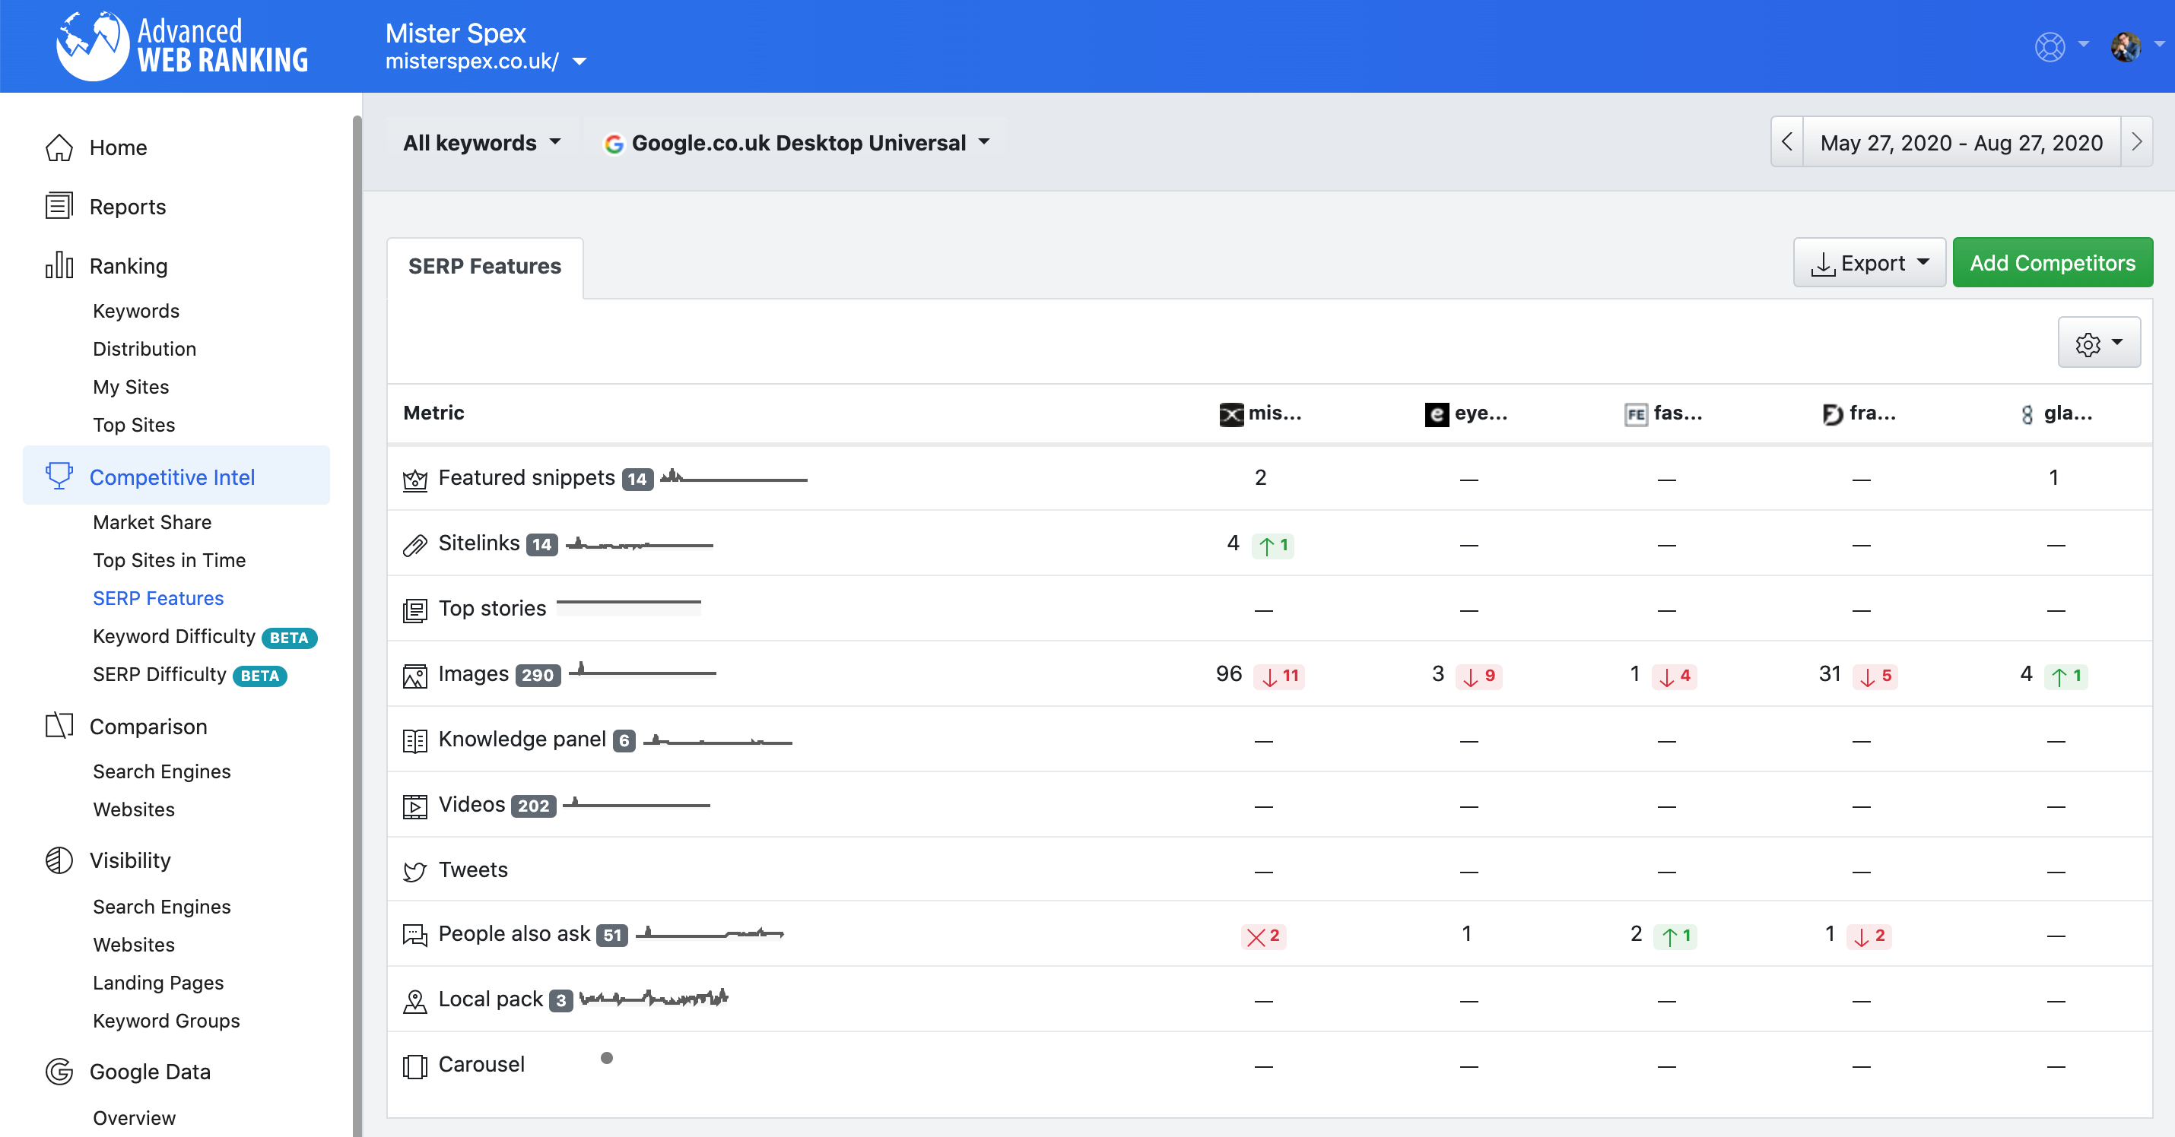
Task: Click the Images picture icon
Action: (414, 675)
